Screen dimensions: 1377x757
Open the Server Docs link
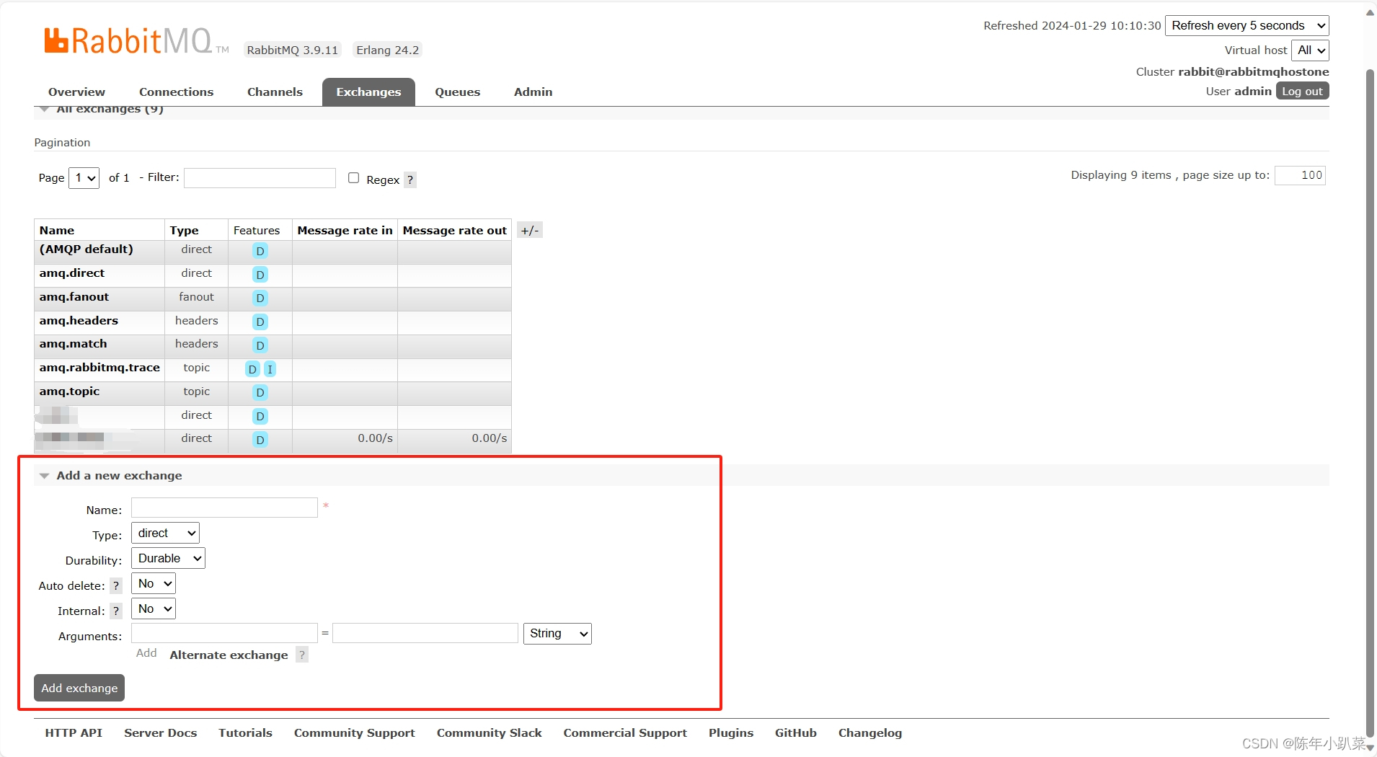(160, 732)
